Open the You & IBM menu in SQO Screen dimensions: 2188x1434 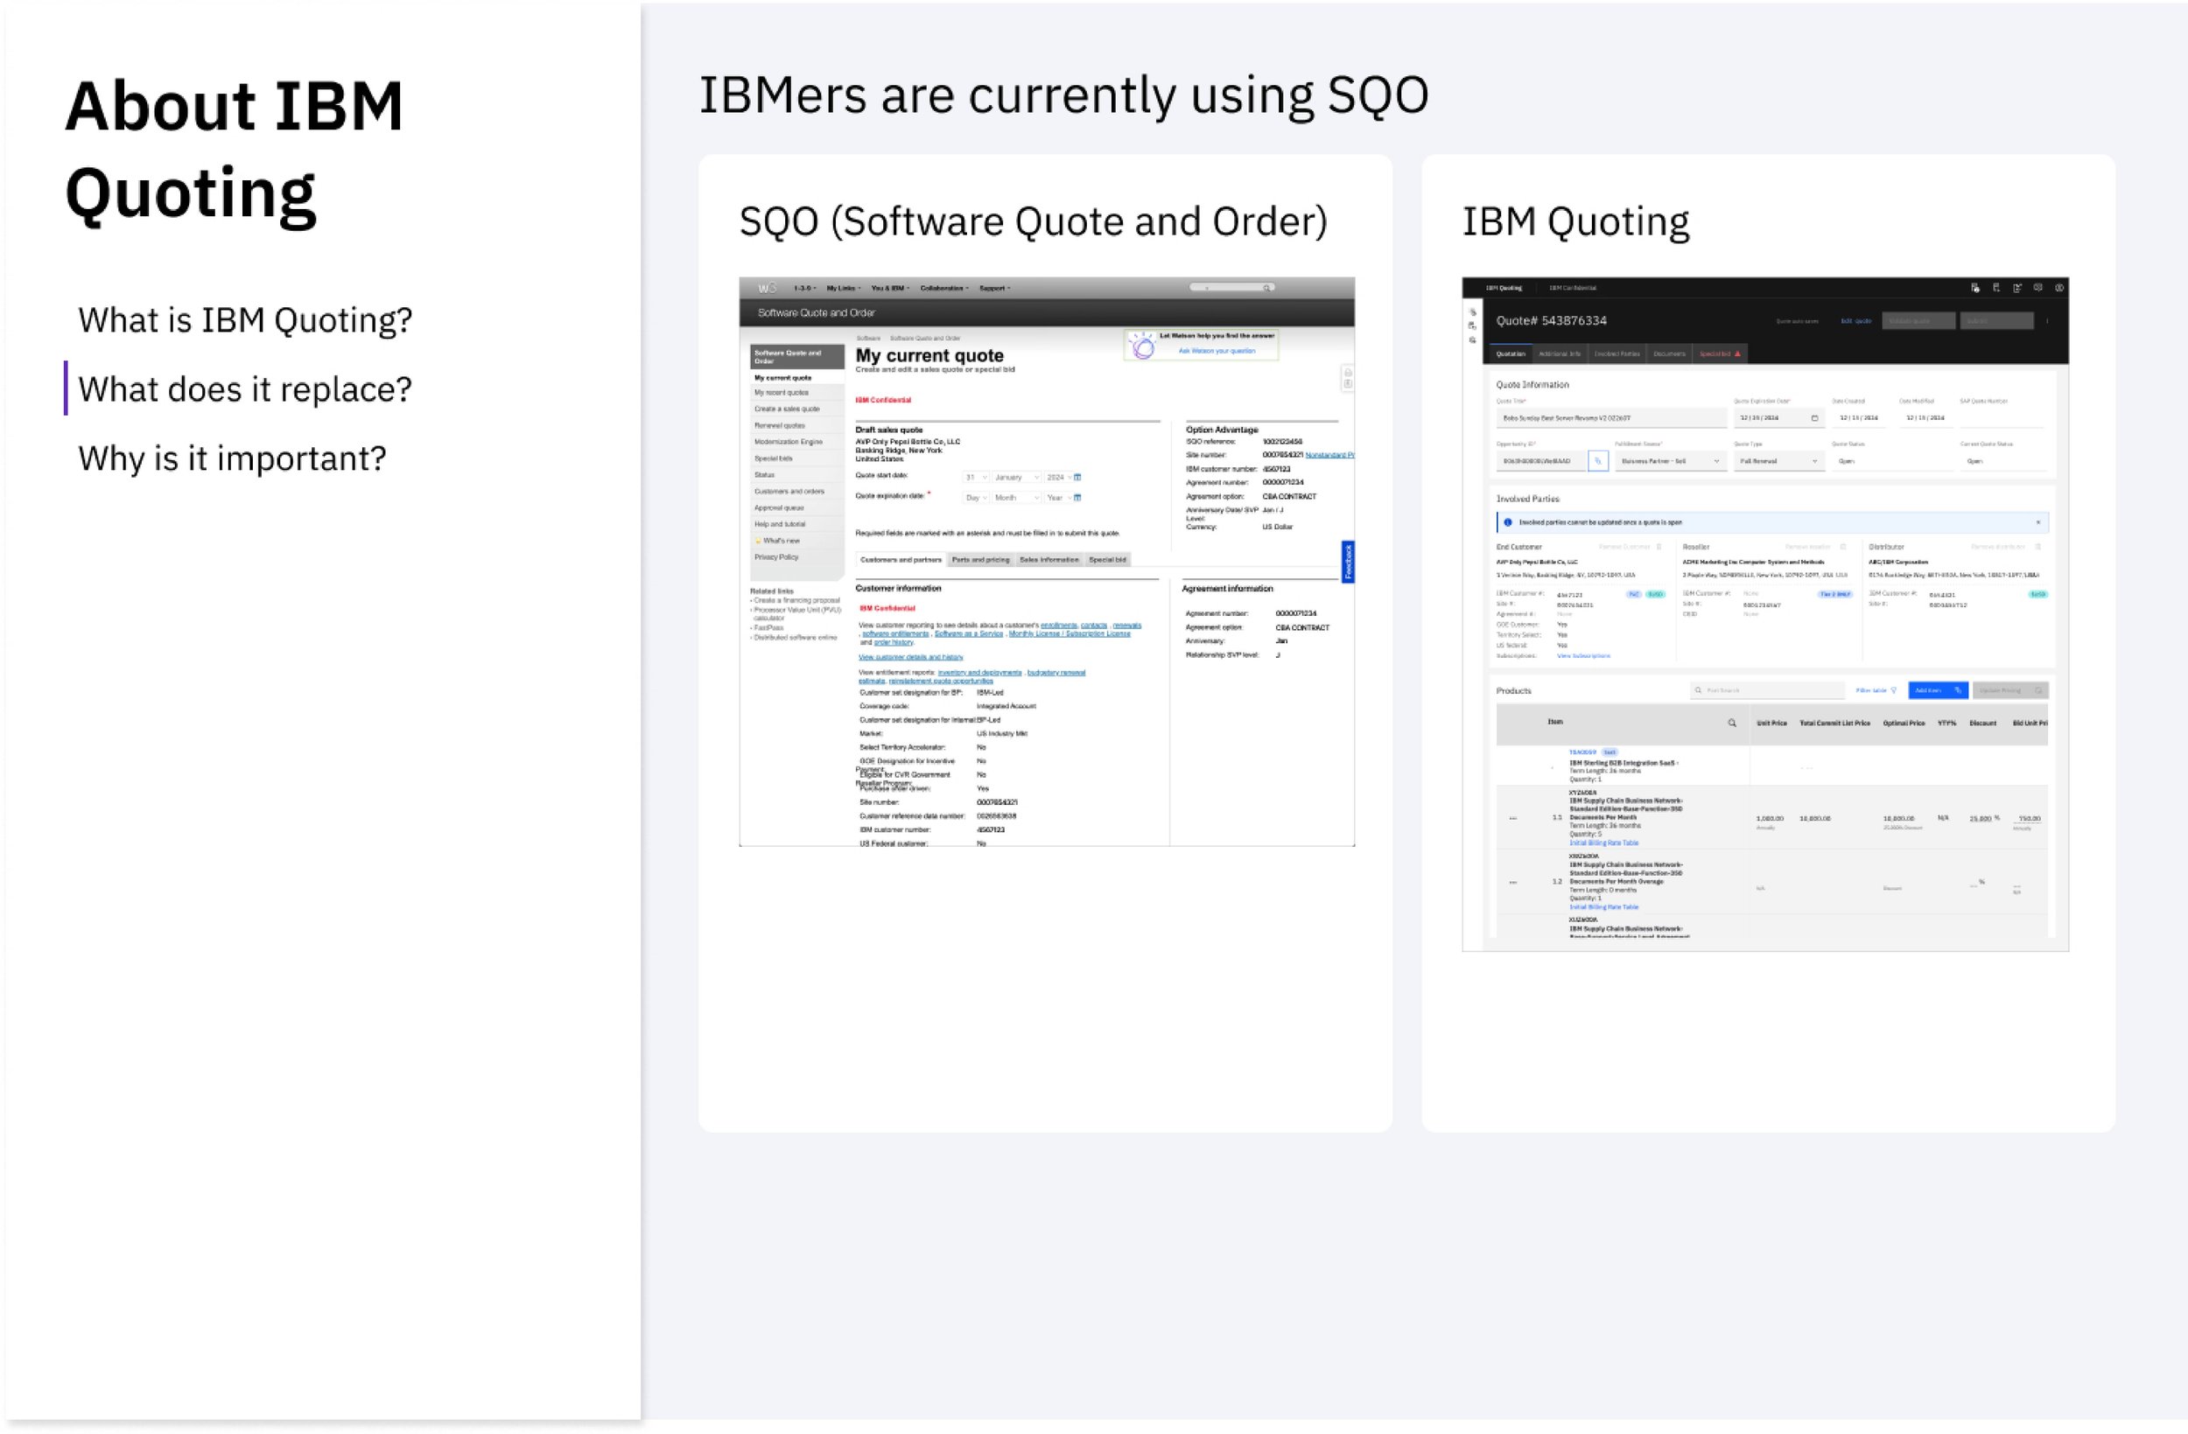pyautogui.click(x=890, y=288)
